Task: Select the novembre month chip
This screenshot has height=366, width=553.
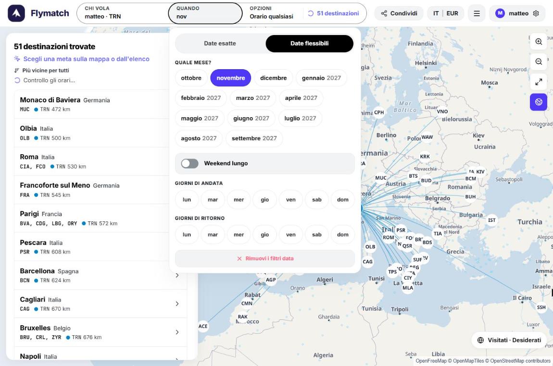Action: (x=231, y=78)
